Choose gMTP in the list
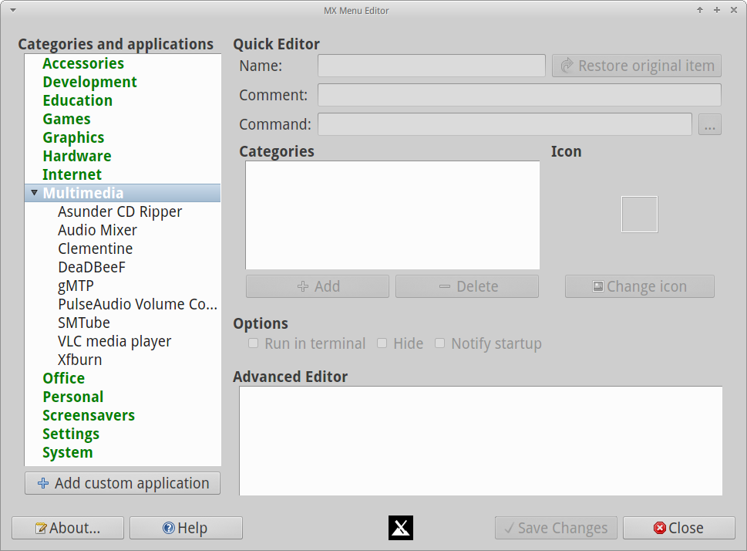Image resolution: width=747 pixels, height=551 pixels. (x=76, y=286)
